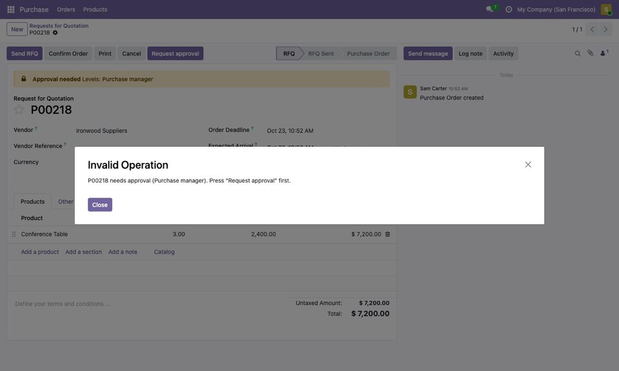Open the Purchase app menu title

(34, 10)
